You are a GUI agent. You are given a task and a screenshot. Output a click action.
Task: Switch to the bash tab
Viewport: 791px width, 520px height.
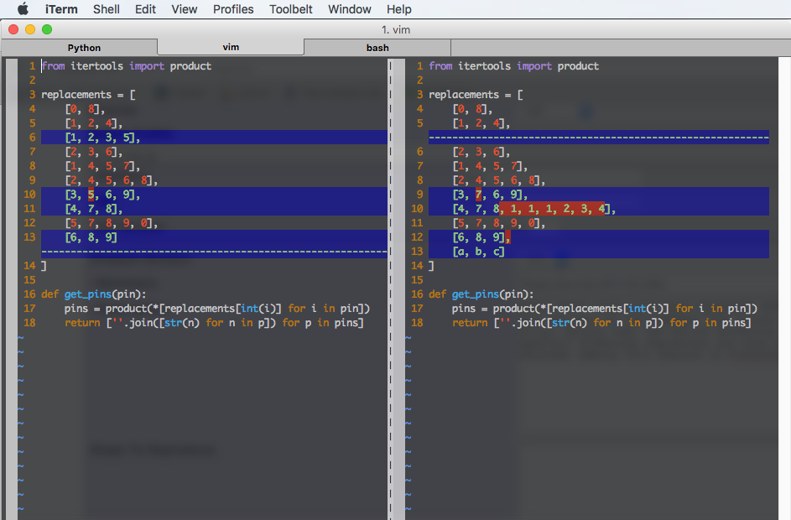pyautogui.click(x=377, y=48)
